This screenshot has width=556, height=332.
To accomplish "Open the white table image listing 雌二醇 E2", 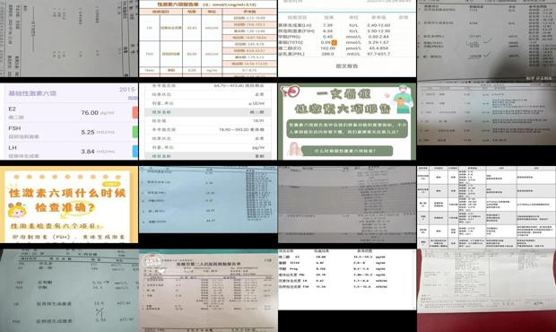I will tap(347, 279).
